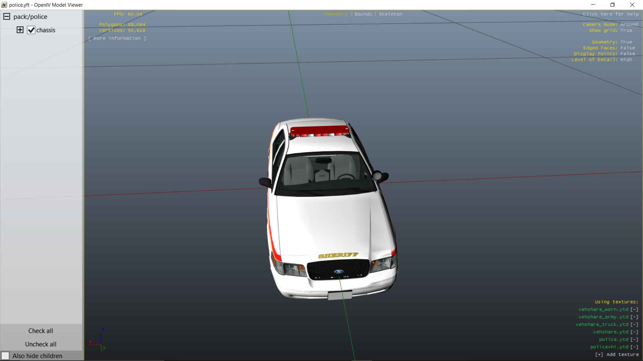This screenshot has height=361, width=643.
Task: Expand the chassis tree node
Action: tap(20, 30)
